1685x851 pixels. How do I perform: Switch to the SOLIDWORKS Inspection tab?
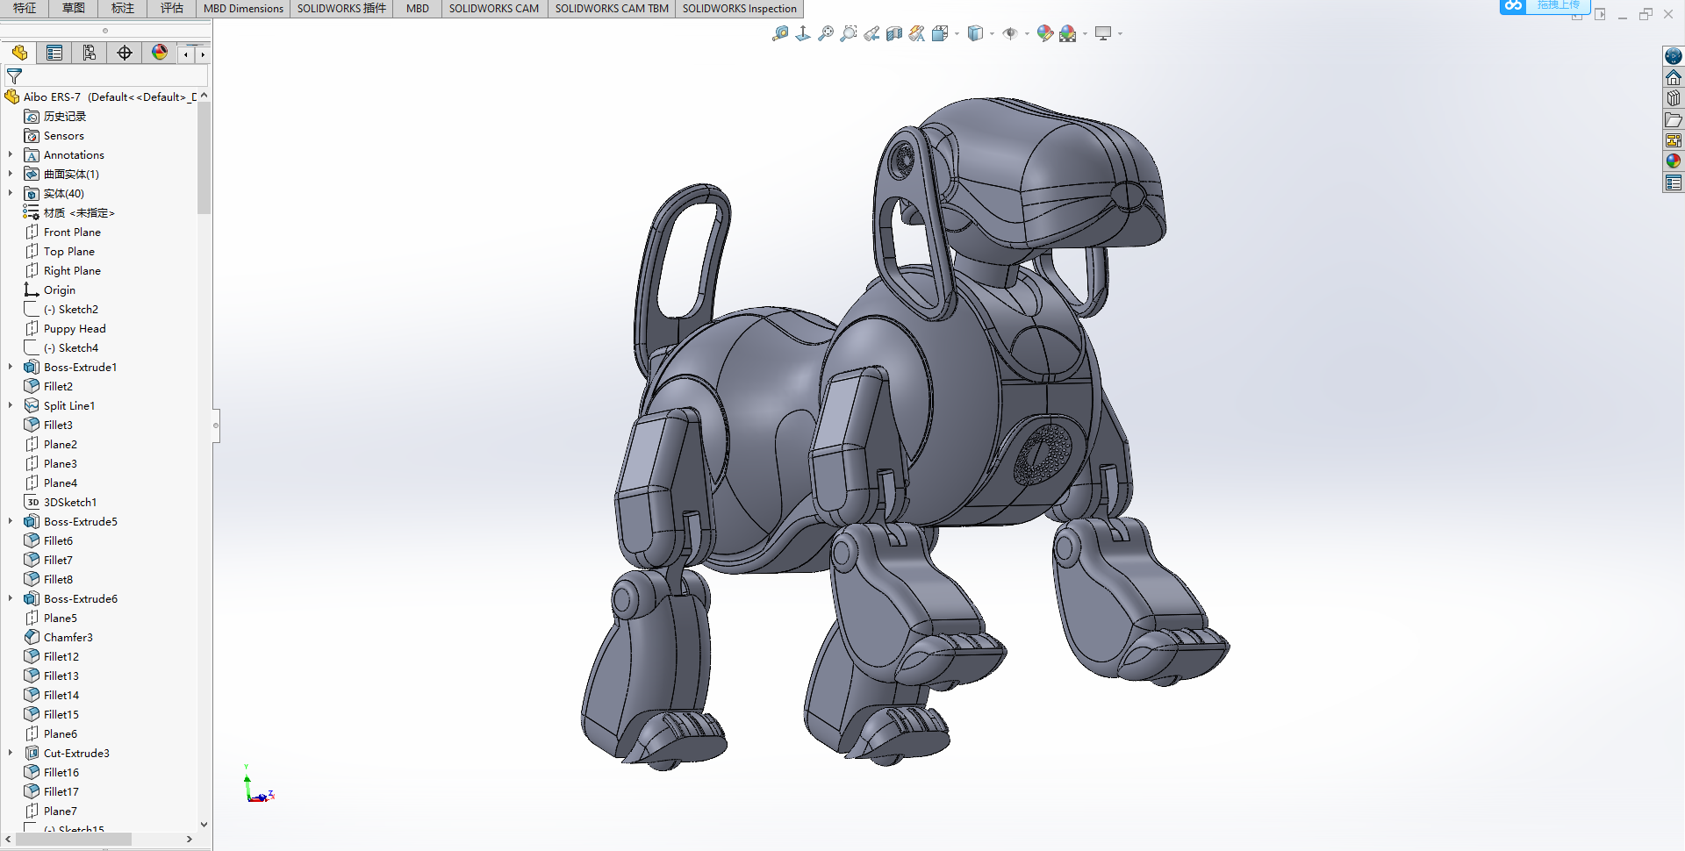click(x=740, y=9)
